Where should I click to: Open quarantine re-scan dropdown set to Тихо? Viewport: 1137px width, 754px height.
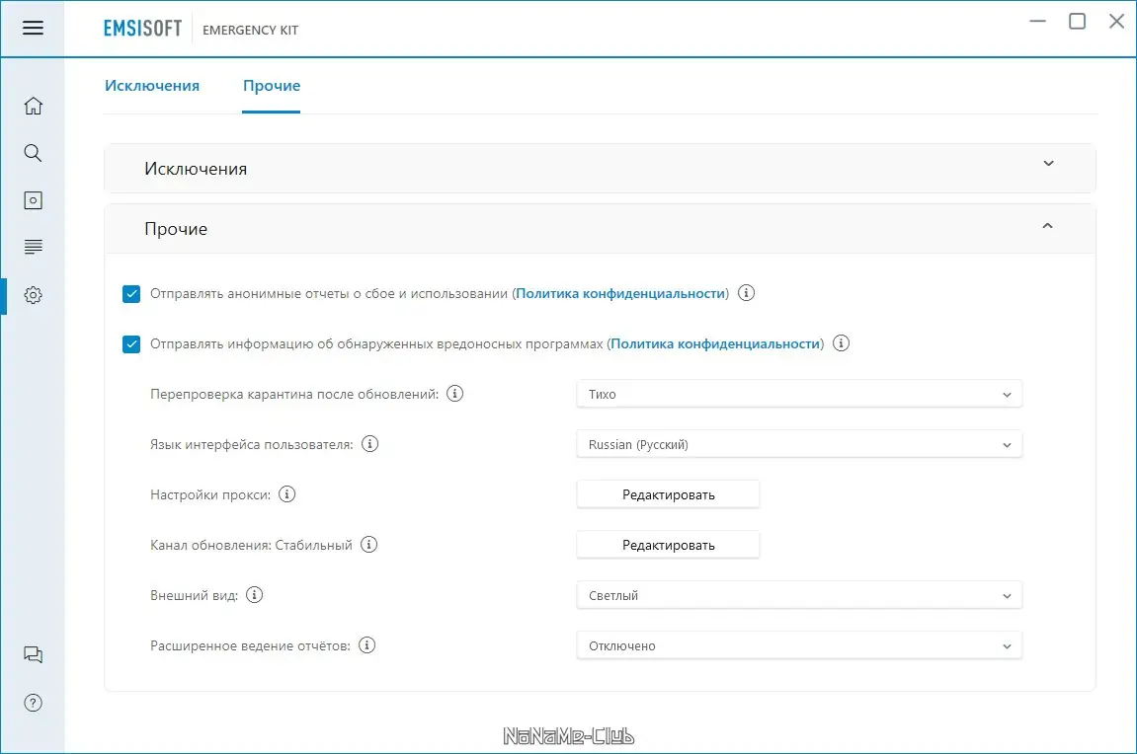click(799, 394)
